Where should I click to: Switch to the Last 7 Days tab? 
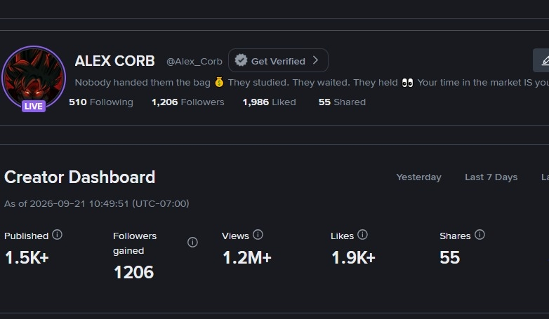pos(491,177)
